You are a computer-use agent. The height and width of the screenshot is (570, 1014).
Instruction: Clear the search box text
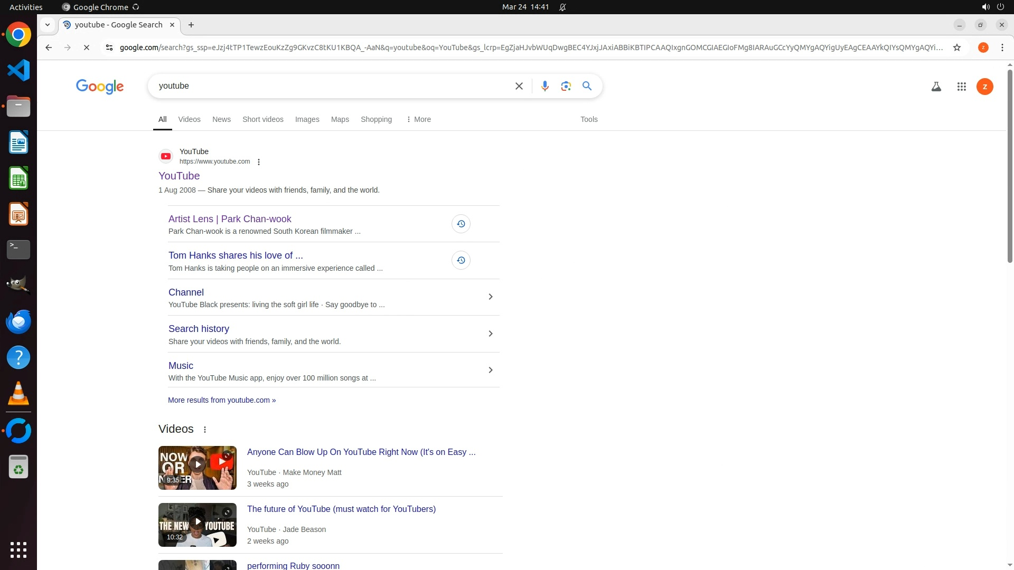(x=519, y=86)
